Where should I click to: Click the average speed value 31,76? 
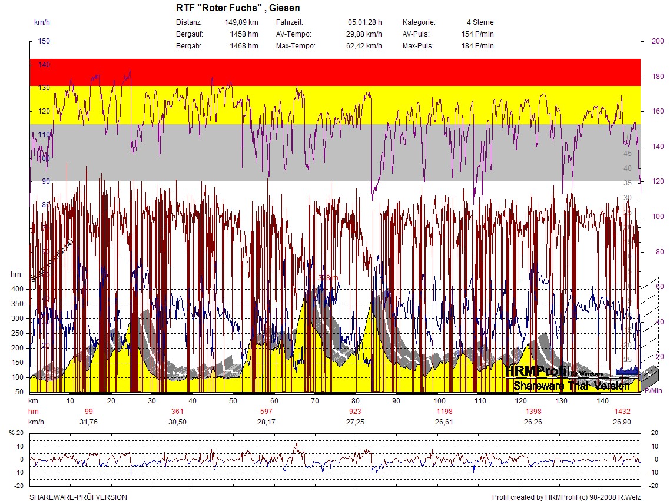pyautogui.click(x=88, y=422)
